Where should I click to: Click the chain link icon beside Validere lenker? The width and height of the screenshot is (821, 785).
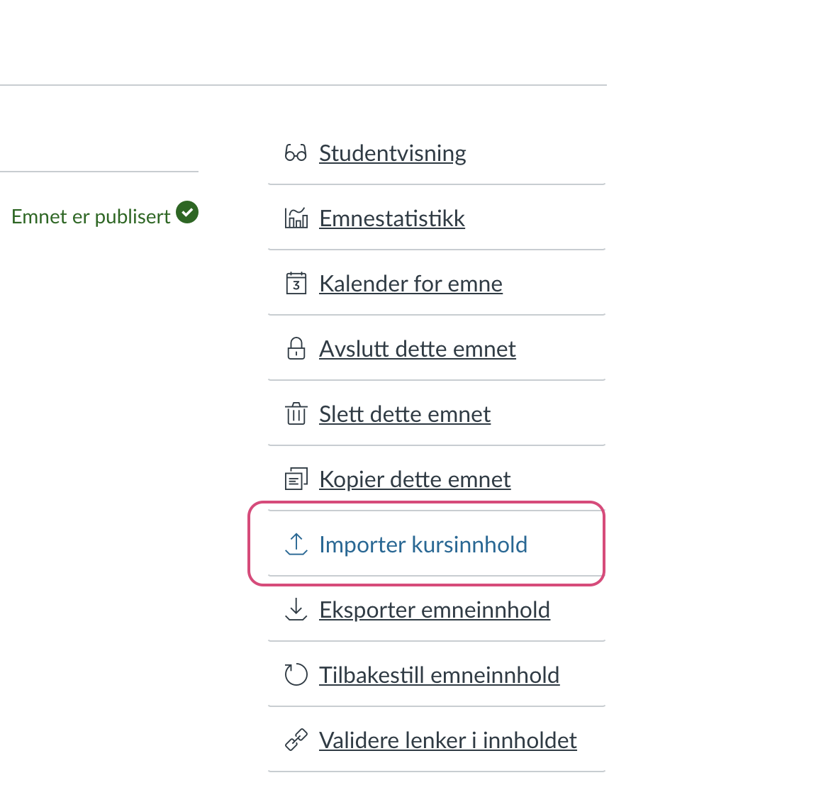click(296, 740)
